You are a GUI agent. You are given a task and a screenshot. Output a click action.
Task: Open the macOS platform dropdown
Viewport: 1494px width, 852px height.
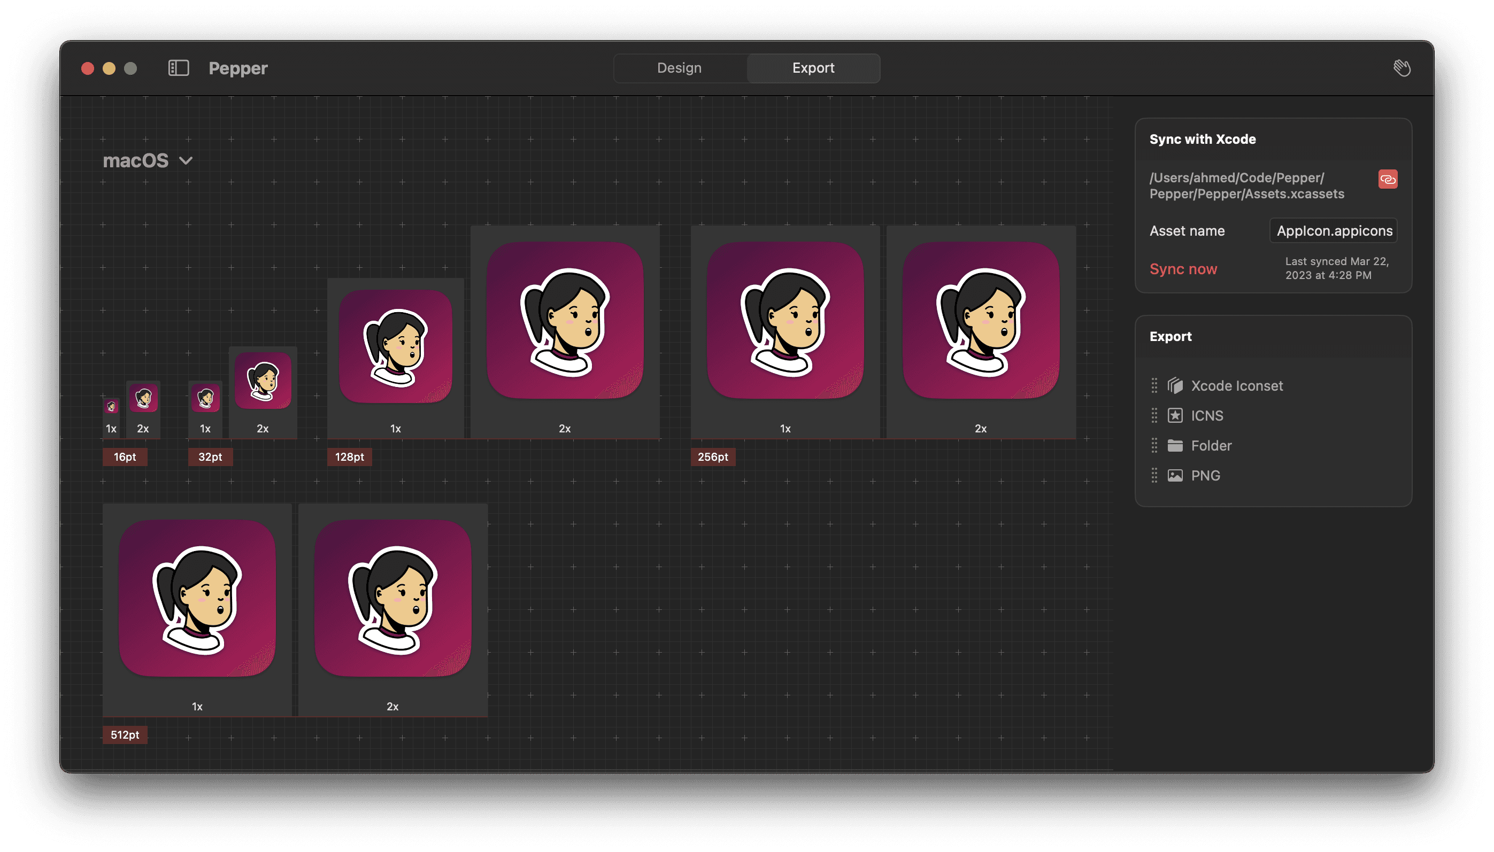click(149, 160)
